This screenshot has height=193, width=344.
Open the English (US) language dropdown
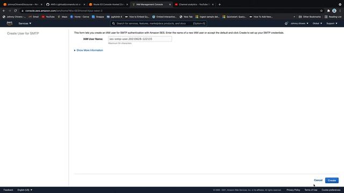point(25,190)
